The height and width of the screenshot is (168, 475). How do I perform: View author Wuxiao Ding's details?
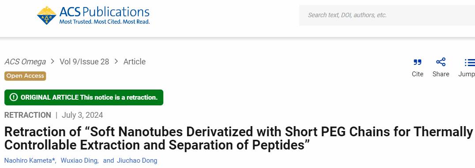pyautogui.click(x=79, y=161)
